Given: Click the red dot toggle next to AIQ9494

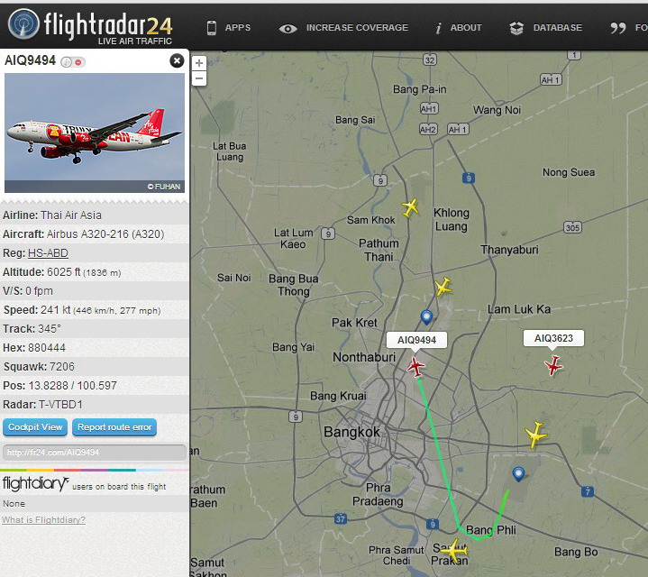Looking at the screenshot, I should click(x=78, y=62).
